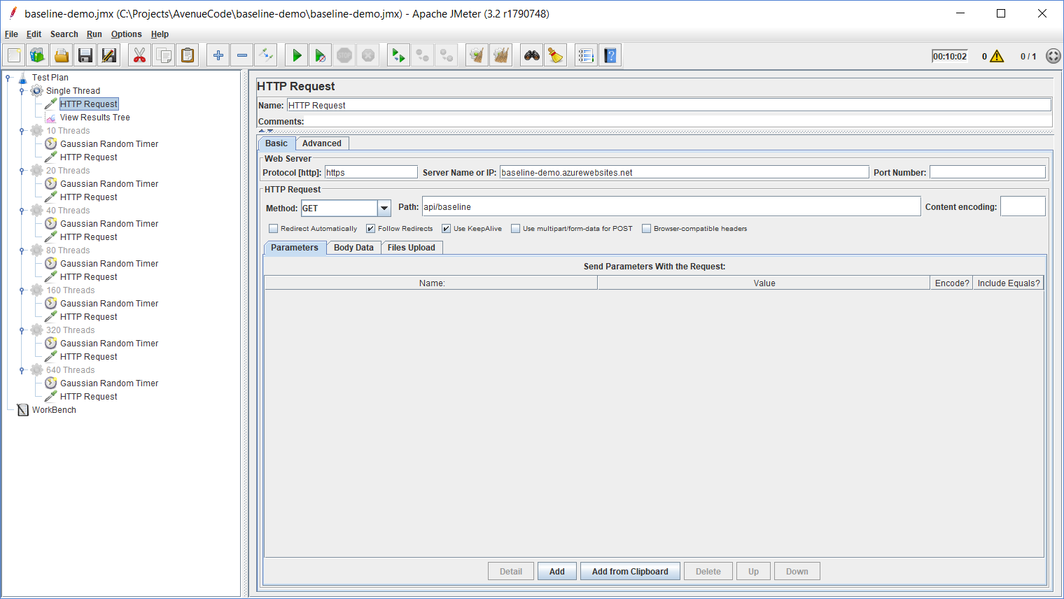The height and width of the screenshot is (599, 1064).
Task: Open the Options menu
Action: pos(126,34)
